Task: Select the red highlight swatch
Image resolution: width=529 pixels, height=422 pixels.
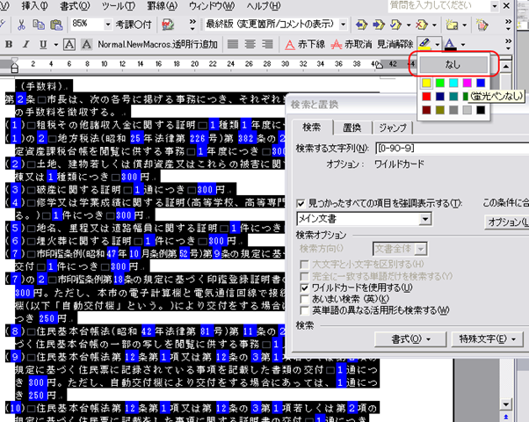Action: tap(426, 97)
